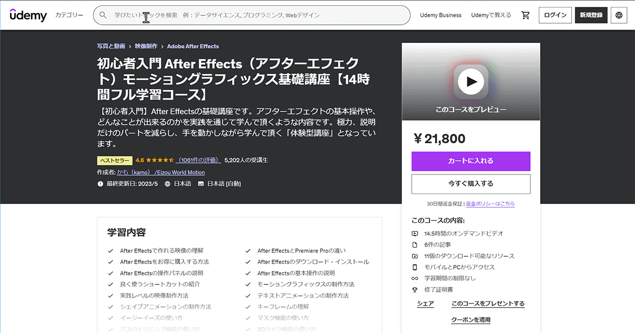Click 'After Effectsをお得に購入する方法' item
The image size is (635, 333).
click(x=165, y=262)
